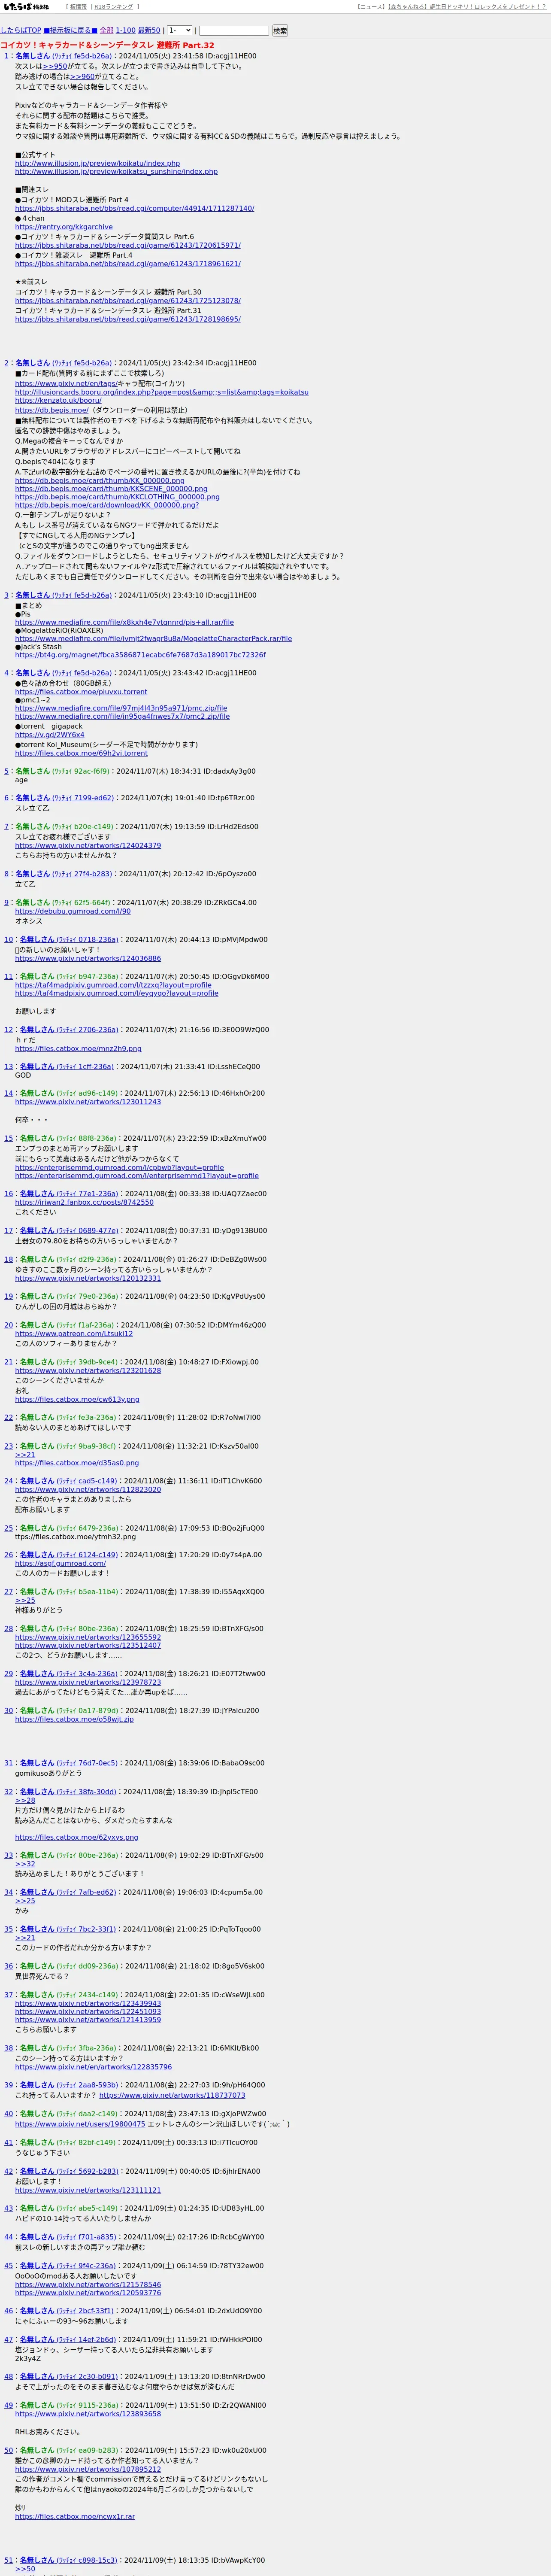
Task: Open illusion.jp koikatsu_sunshine link
Action: 116,172
